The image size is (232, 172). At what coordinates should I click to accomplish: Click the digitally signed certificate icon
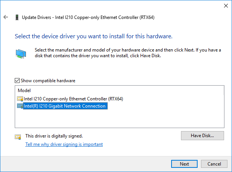18,137
